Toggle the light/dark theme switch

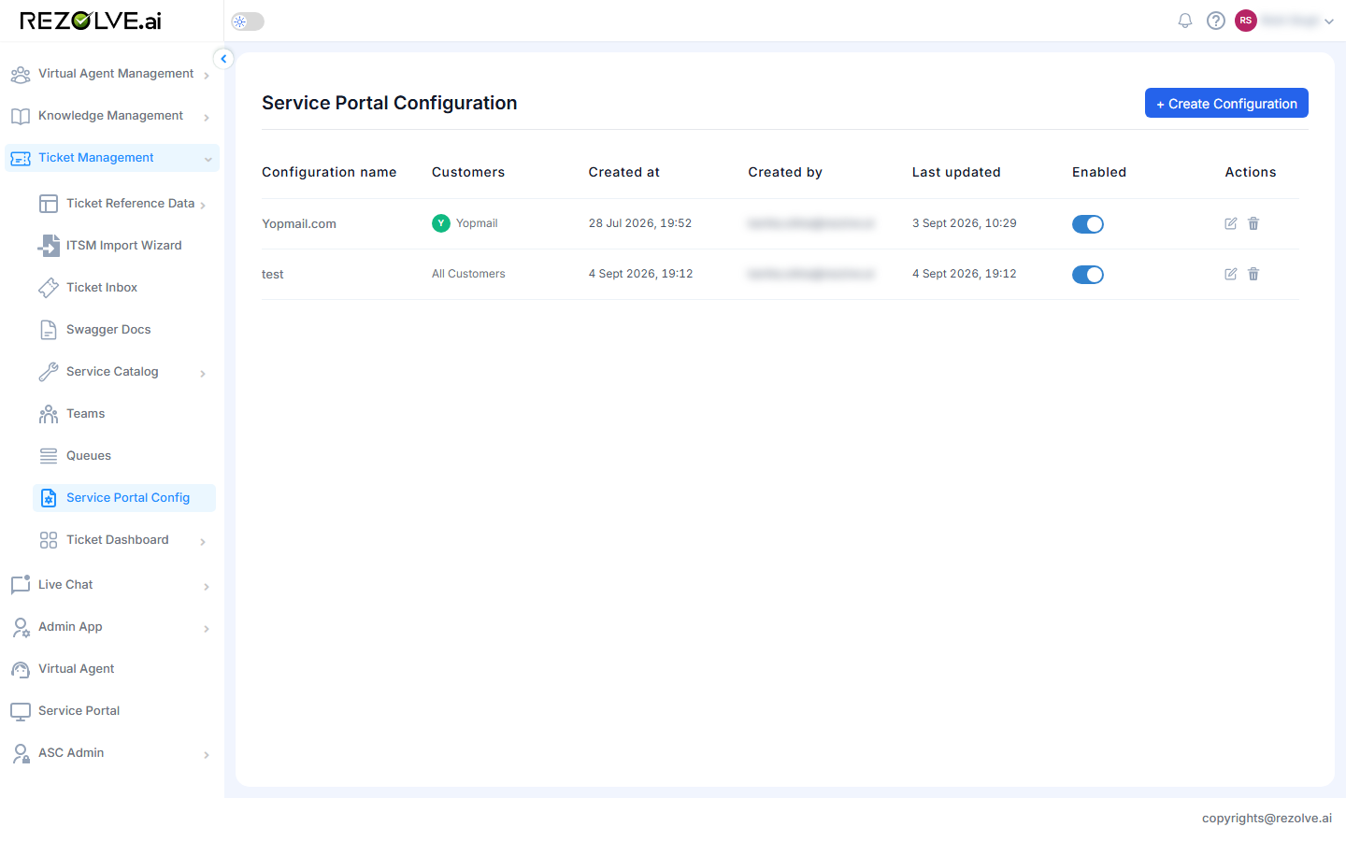pyautogui.click(x=248, y=21)
